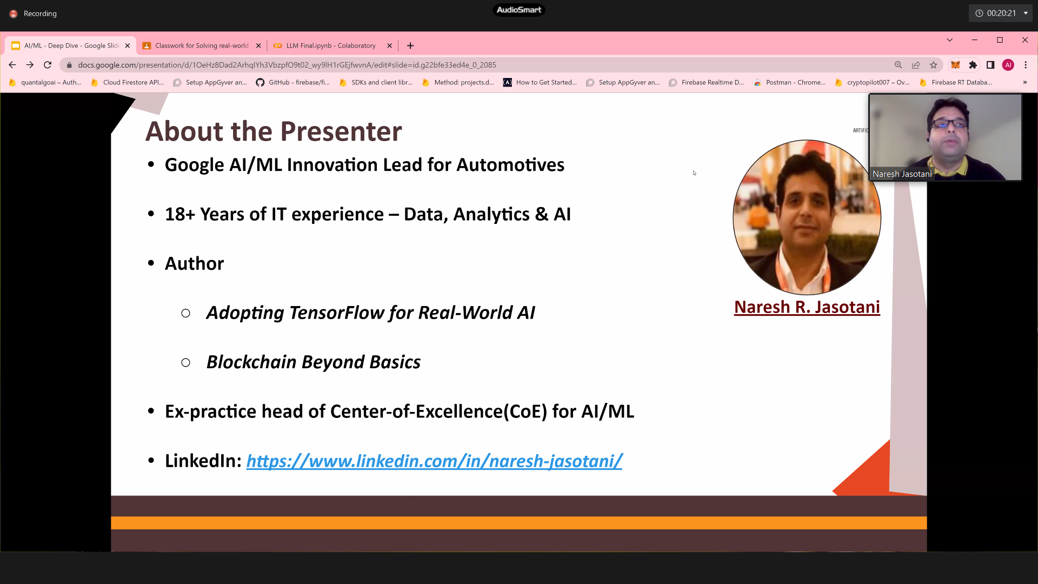This screenshot has height=584, width=1038.
Task: Open the Chrome profile avatar
Action: 1008,65
